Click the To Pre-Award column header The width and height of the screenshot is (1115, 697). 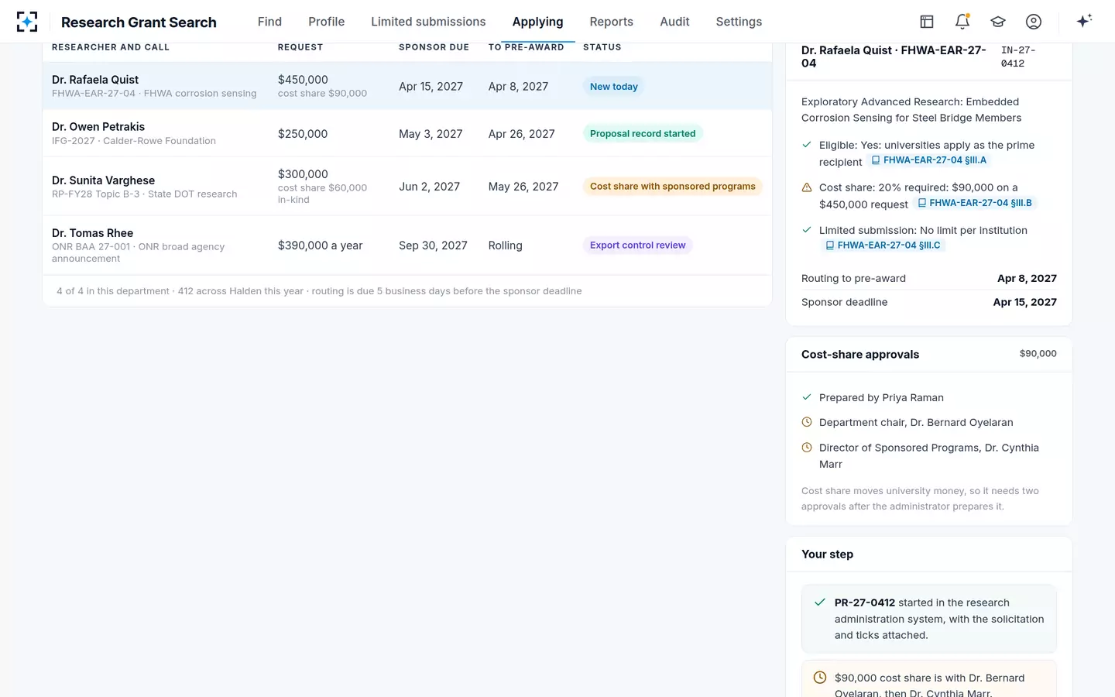(527, 47)
